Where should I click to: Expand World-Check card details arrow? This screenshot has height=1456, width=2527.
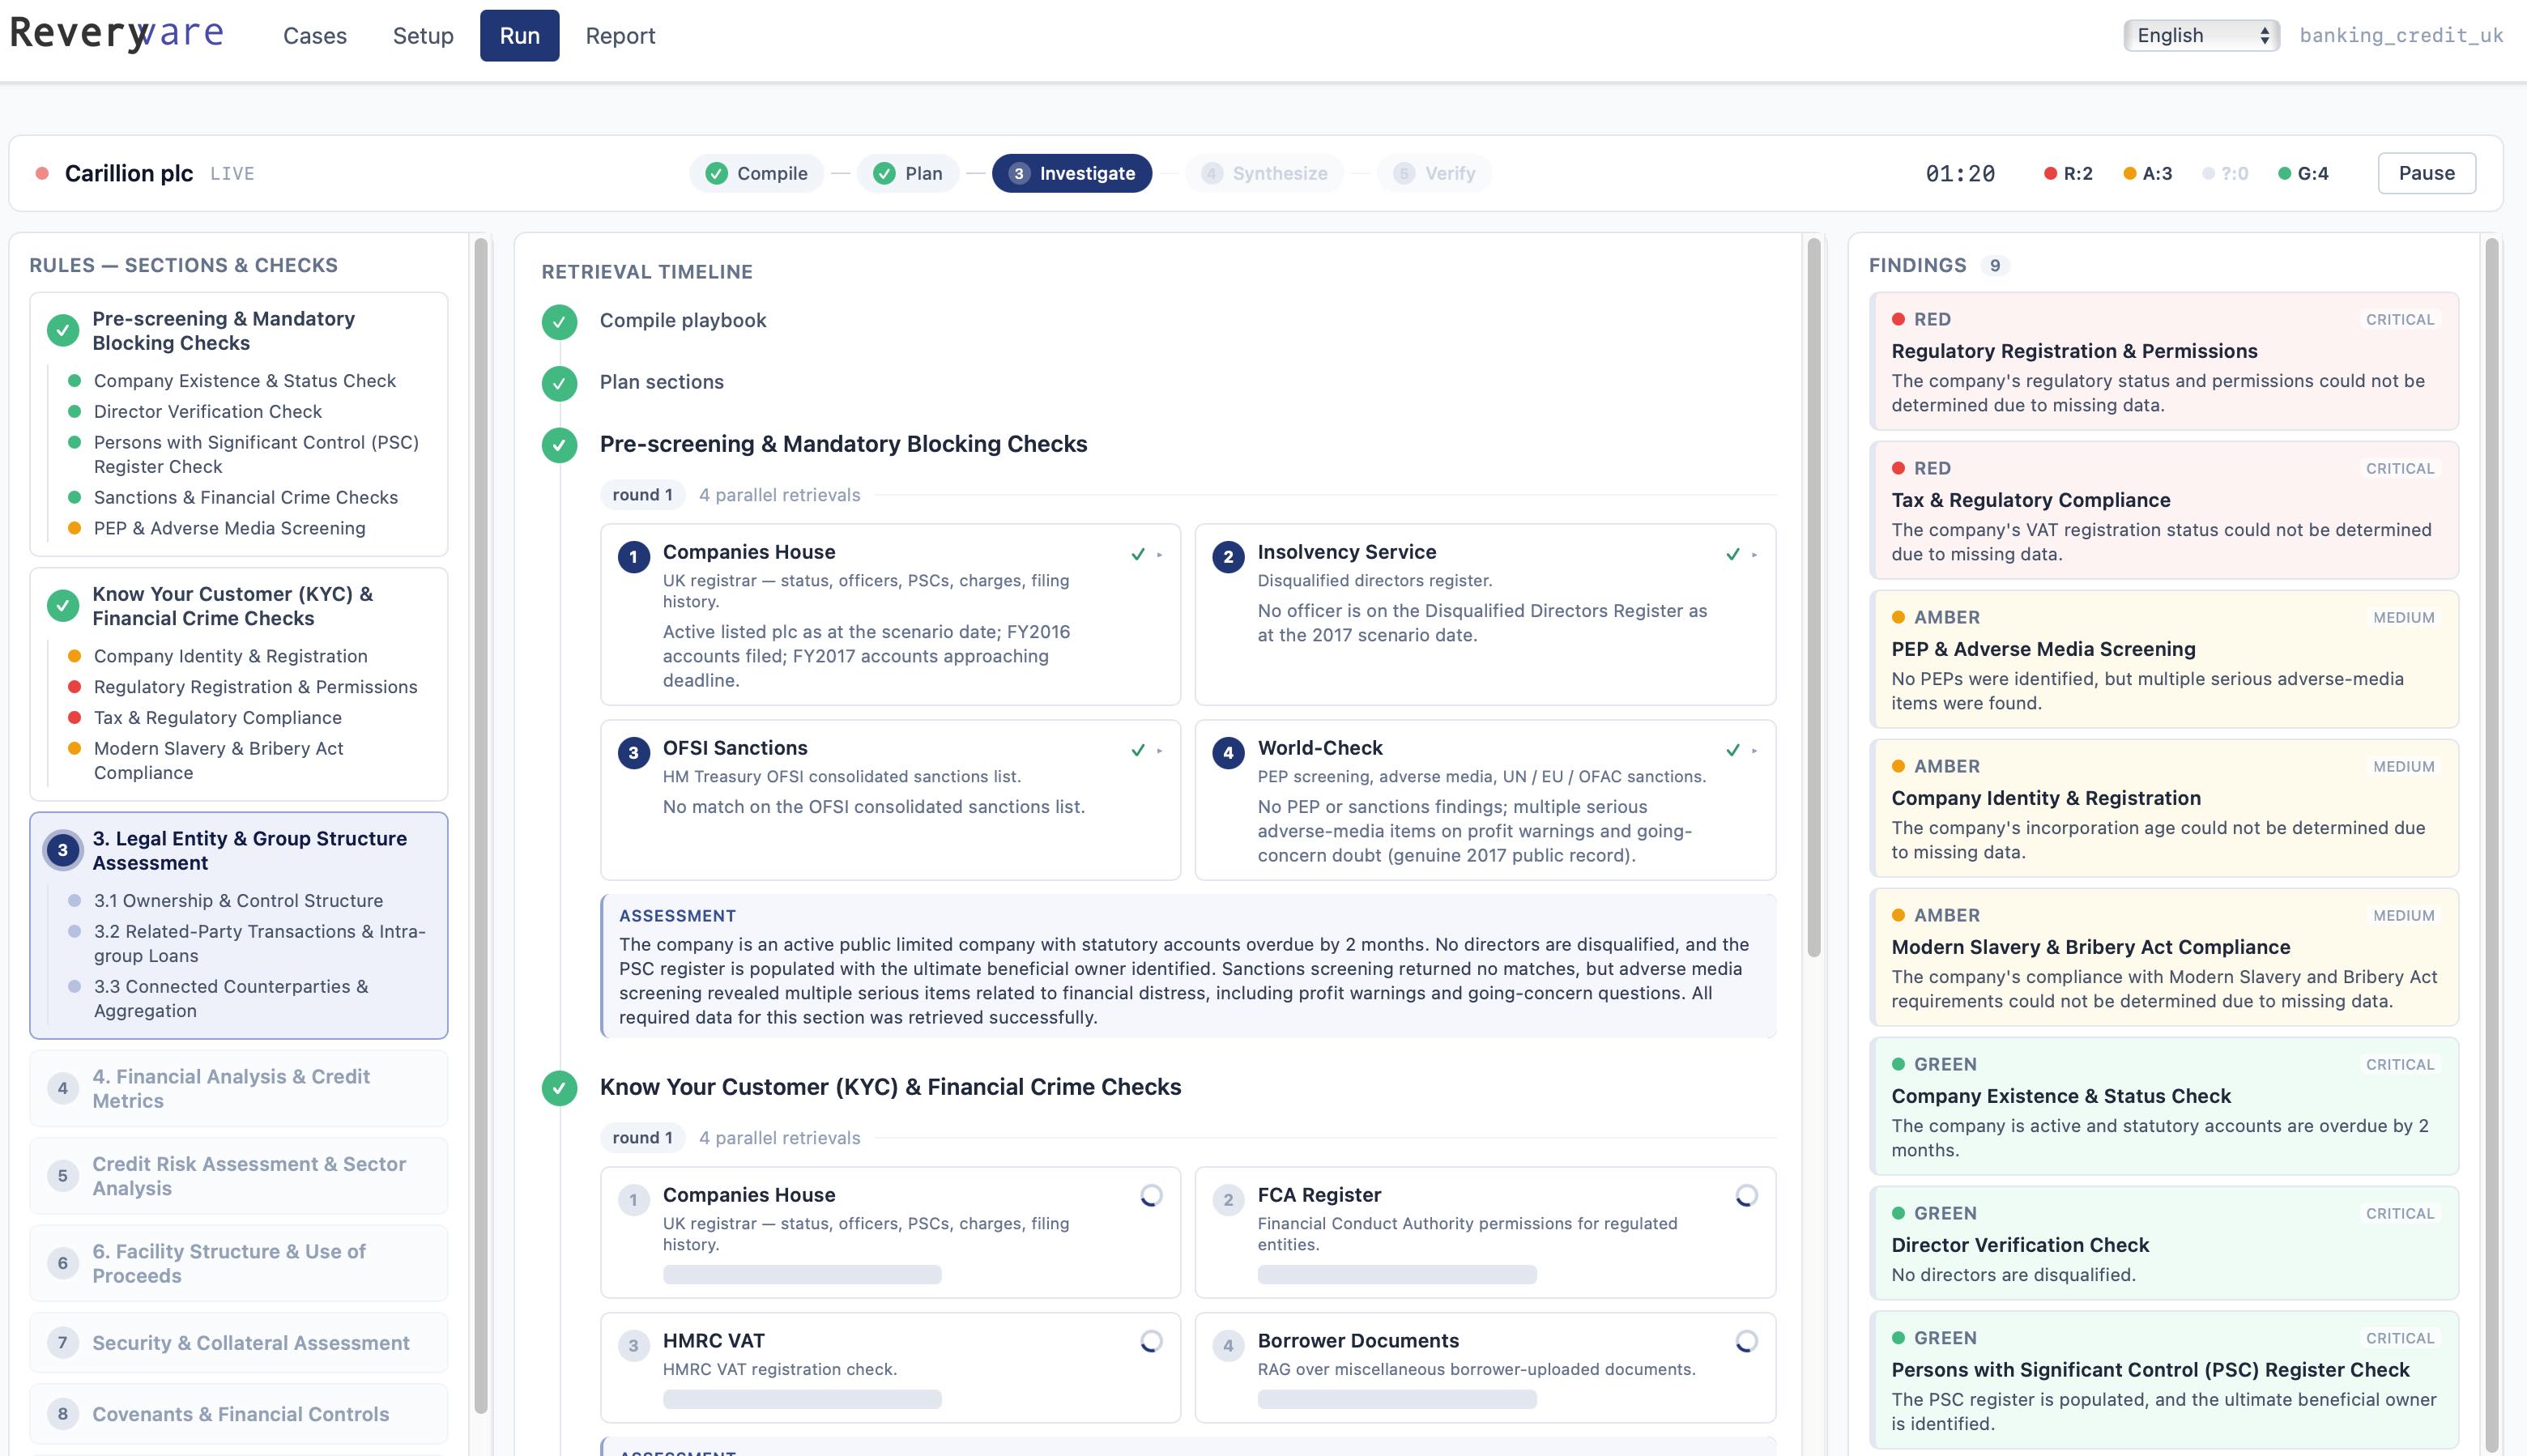[x=1755, y=750]
